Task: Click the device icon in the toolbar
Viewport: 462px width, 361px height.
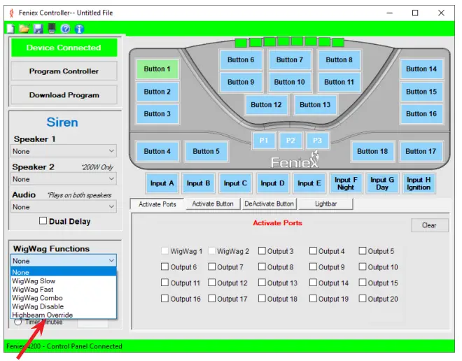Action: pos(52,29)
